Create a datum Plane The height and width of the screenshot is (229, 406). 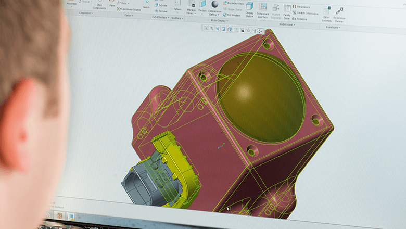click(112, 4)
